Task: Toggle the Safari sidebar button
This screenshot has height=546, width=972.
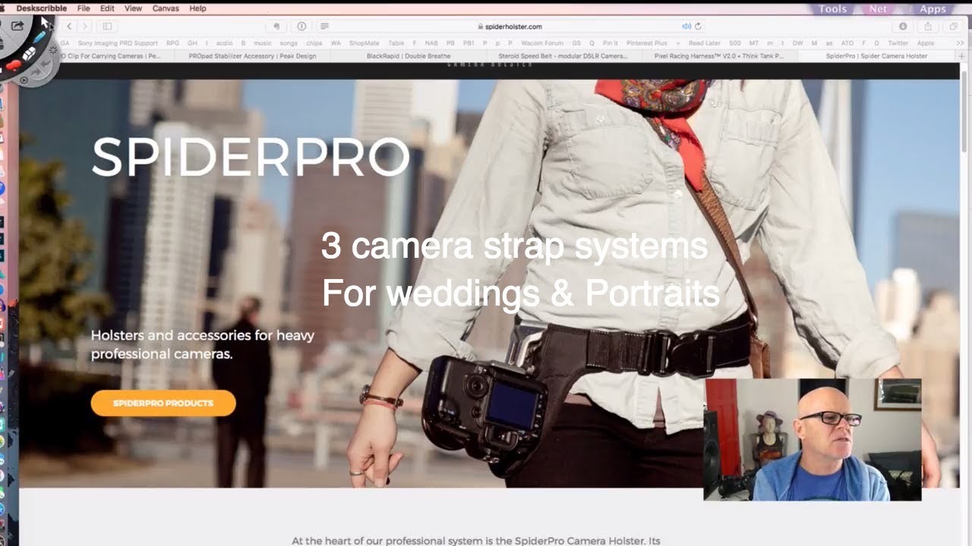Action: point(107,26)
